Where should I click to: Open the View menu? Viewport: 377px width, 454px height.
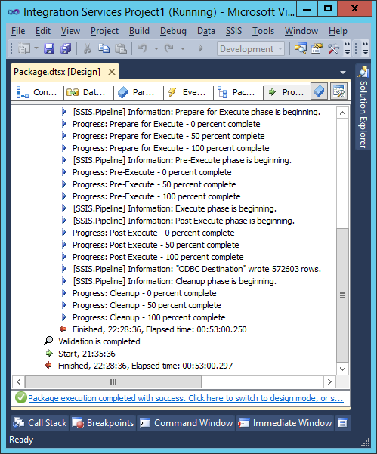pyautogui.click(x=70, y=31)
